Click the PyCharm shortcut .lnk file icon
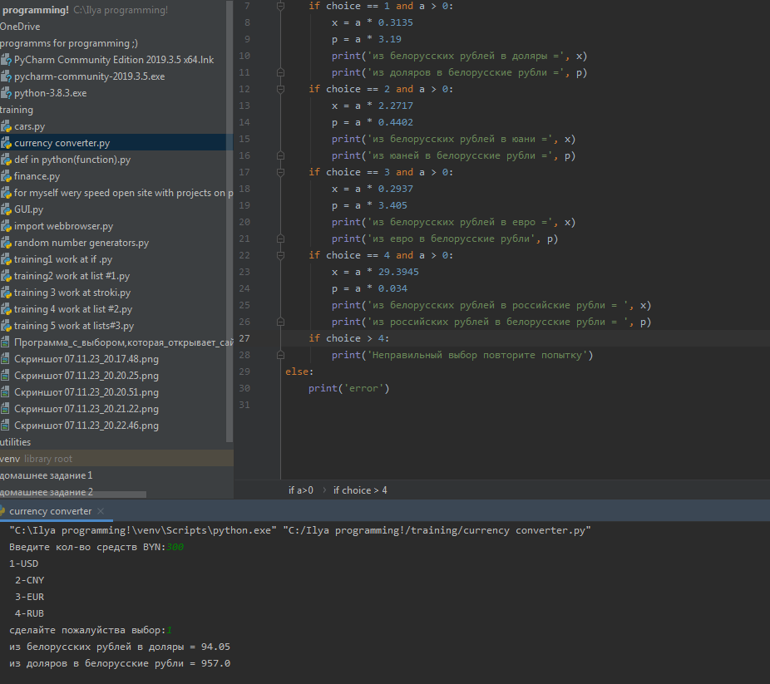 coord(6,60)
